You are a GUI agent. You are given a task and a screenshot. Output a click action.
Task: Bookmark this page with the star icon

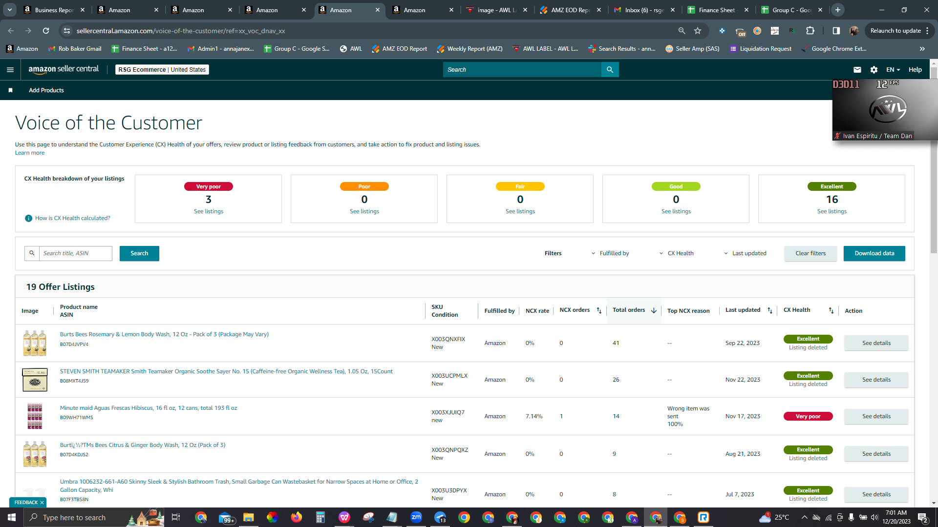click(698, 31)
